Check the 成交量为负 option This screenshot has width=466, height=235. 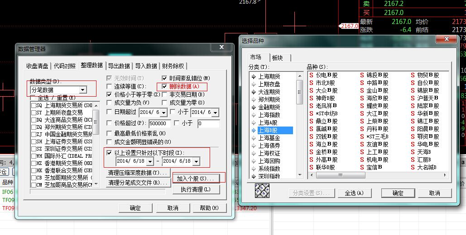point(109,103)
